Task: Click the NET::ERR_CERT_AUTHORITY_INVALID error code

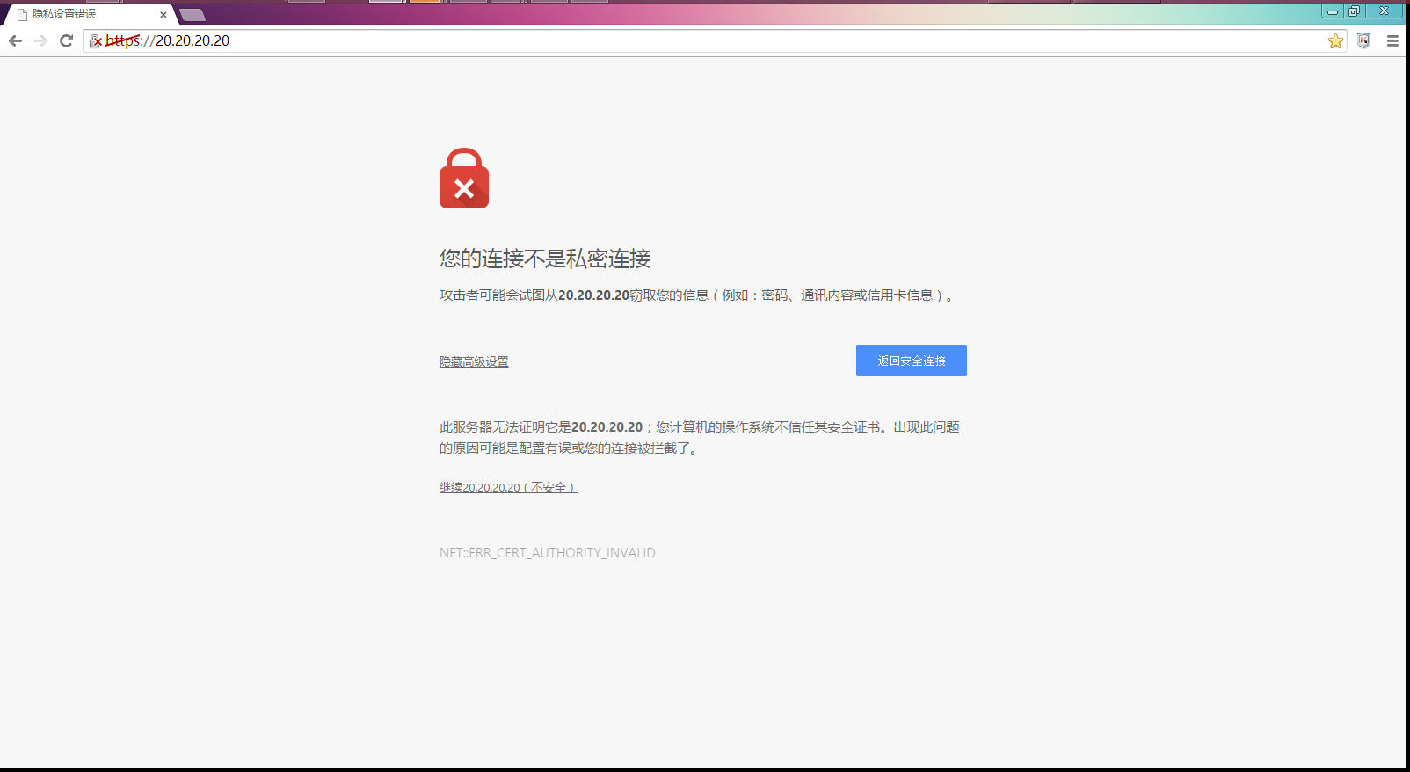Action: click(547, 553)
